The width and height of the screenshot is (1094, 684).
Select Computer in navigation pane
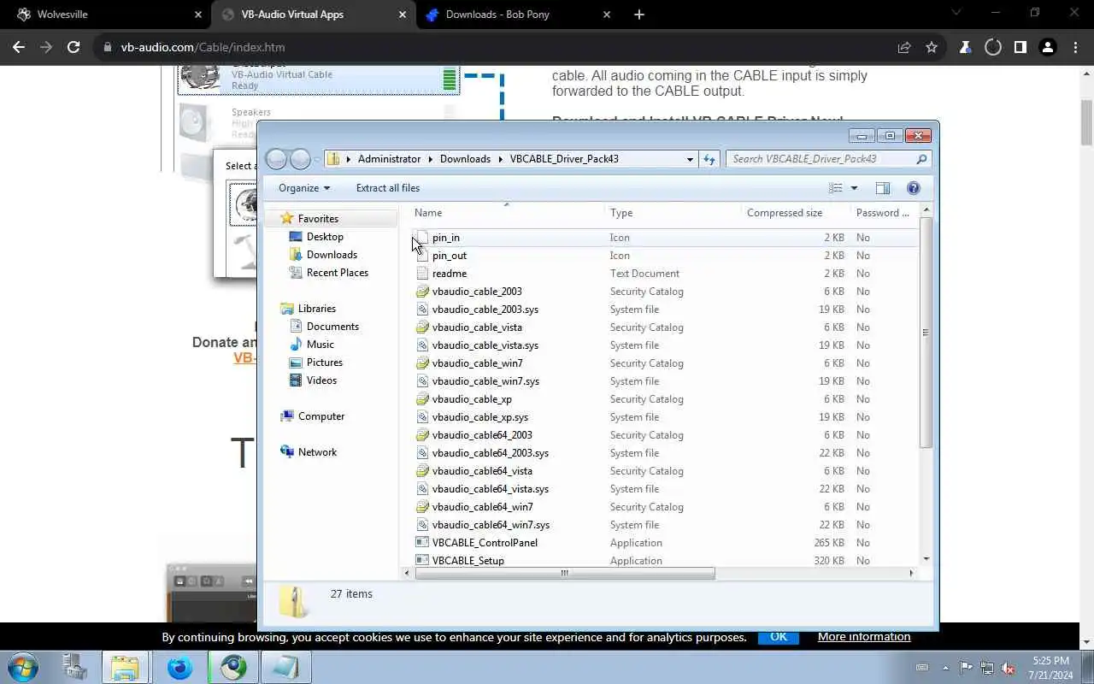tap(321, 416)
